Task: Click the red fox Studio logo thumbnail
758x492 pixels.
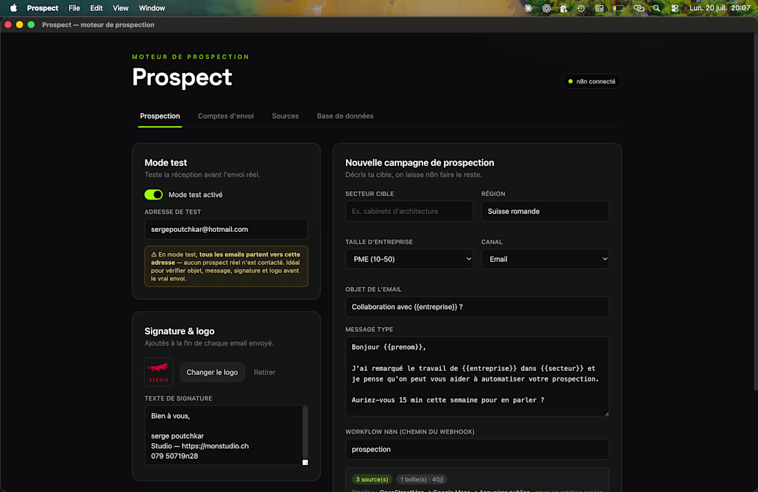Action: pos(158,372)
